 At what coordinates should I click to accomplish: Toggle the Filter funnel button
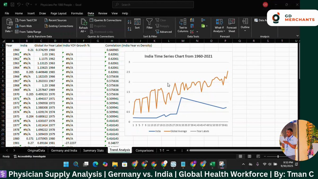(x=149, y=24)
